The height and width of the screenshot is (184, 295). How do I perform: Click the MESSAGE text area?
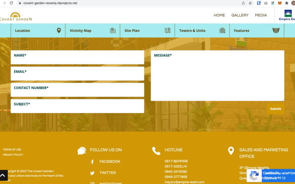pos(218,75)
